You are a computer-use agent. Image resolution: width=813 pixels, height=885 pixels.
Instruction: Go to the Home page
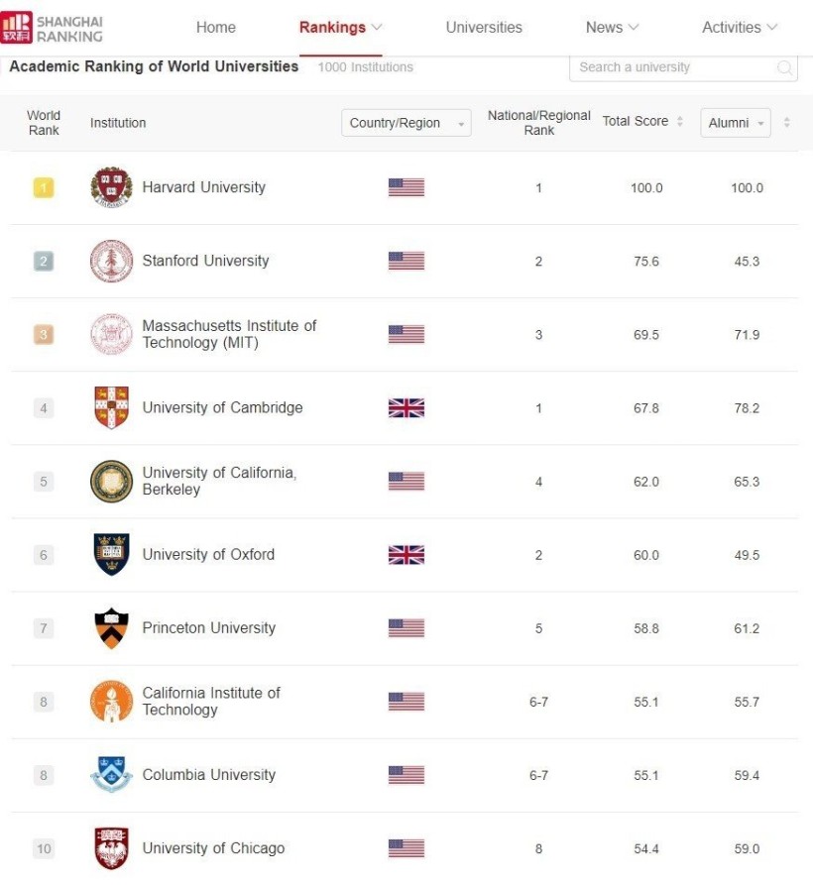[x=216, y=28]
